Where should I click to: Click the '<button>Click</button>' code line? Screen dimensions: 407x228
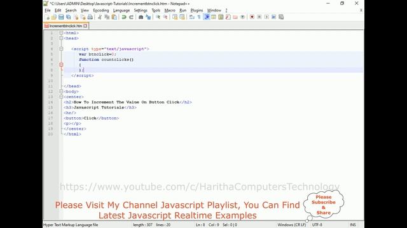click(x=92, y=118)
